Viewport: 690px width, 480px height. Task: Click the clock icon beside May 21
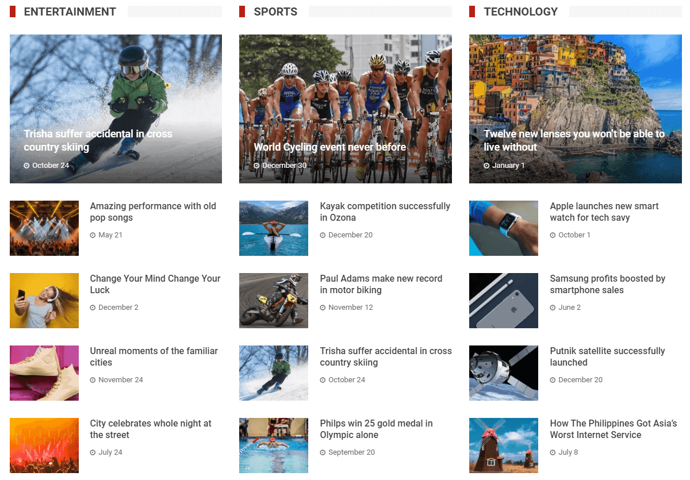[93, 235]
